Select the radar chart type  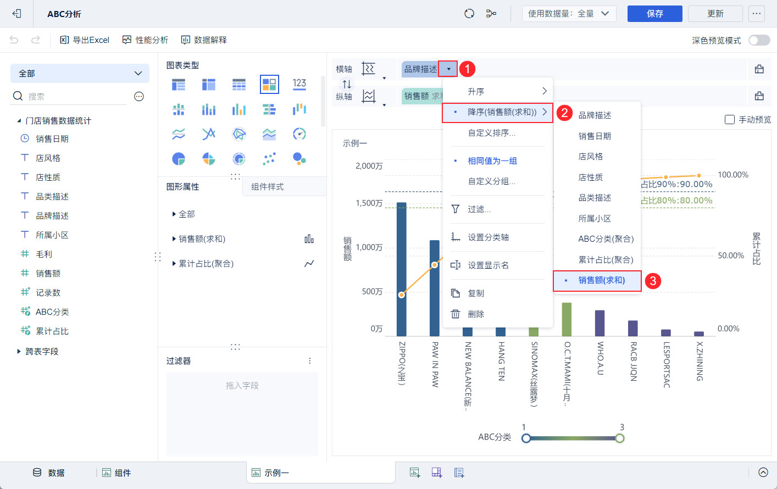click(239, 134)
